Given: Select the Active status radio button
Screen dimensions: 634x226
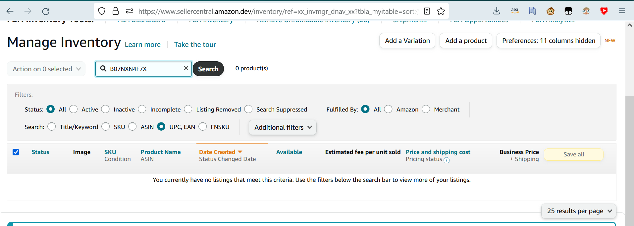Looking at the screenshot, I should point(74,109).
